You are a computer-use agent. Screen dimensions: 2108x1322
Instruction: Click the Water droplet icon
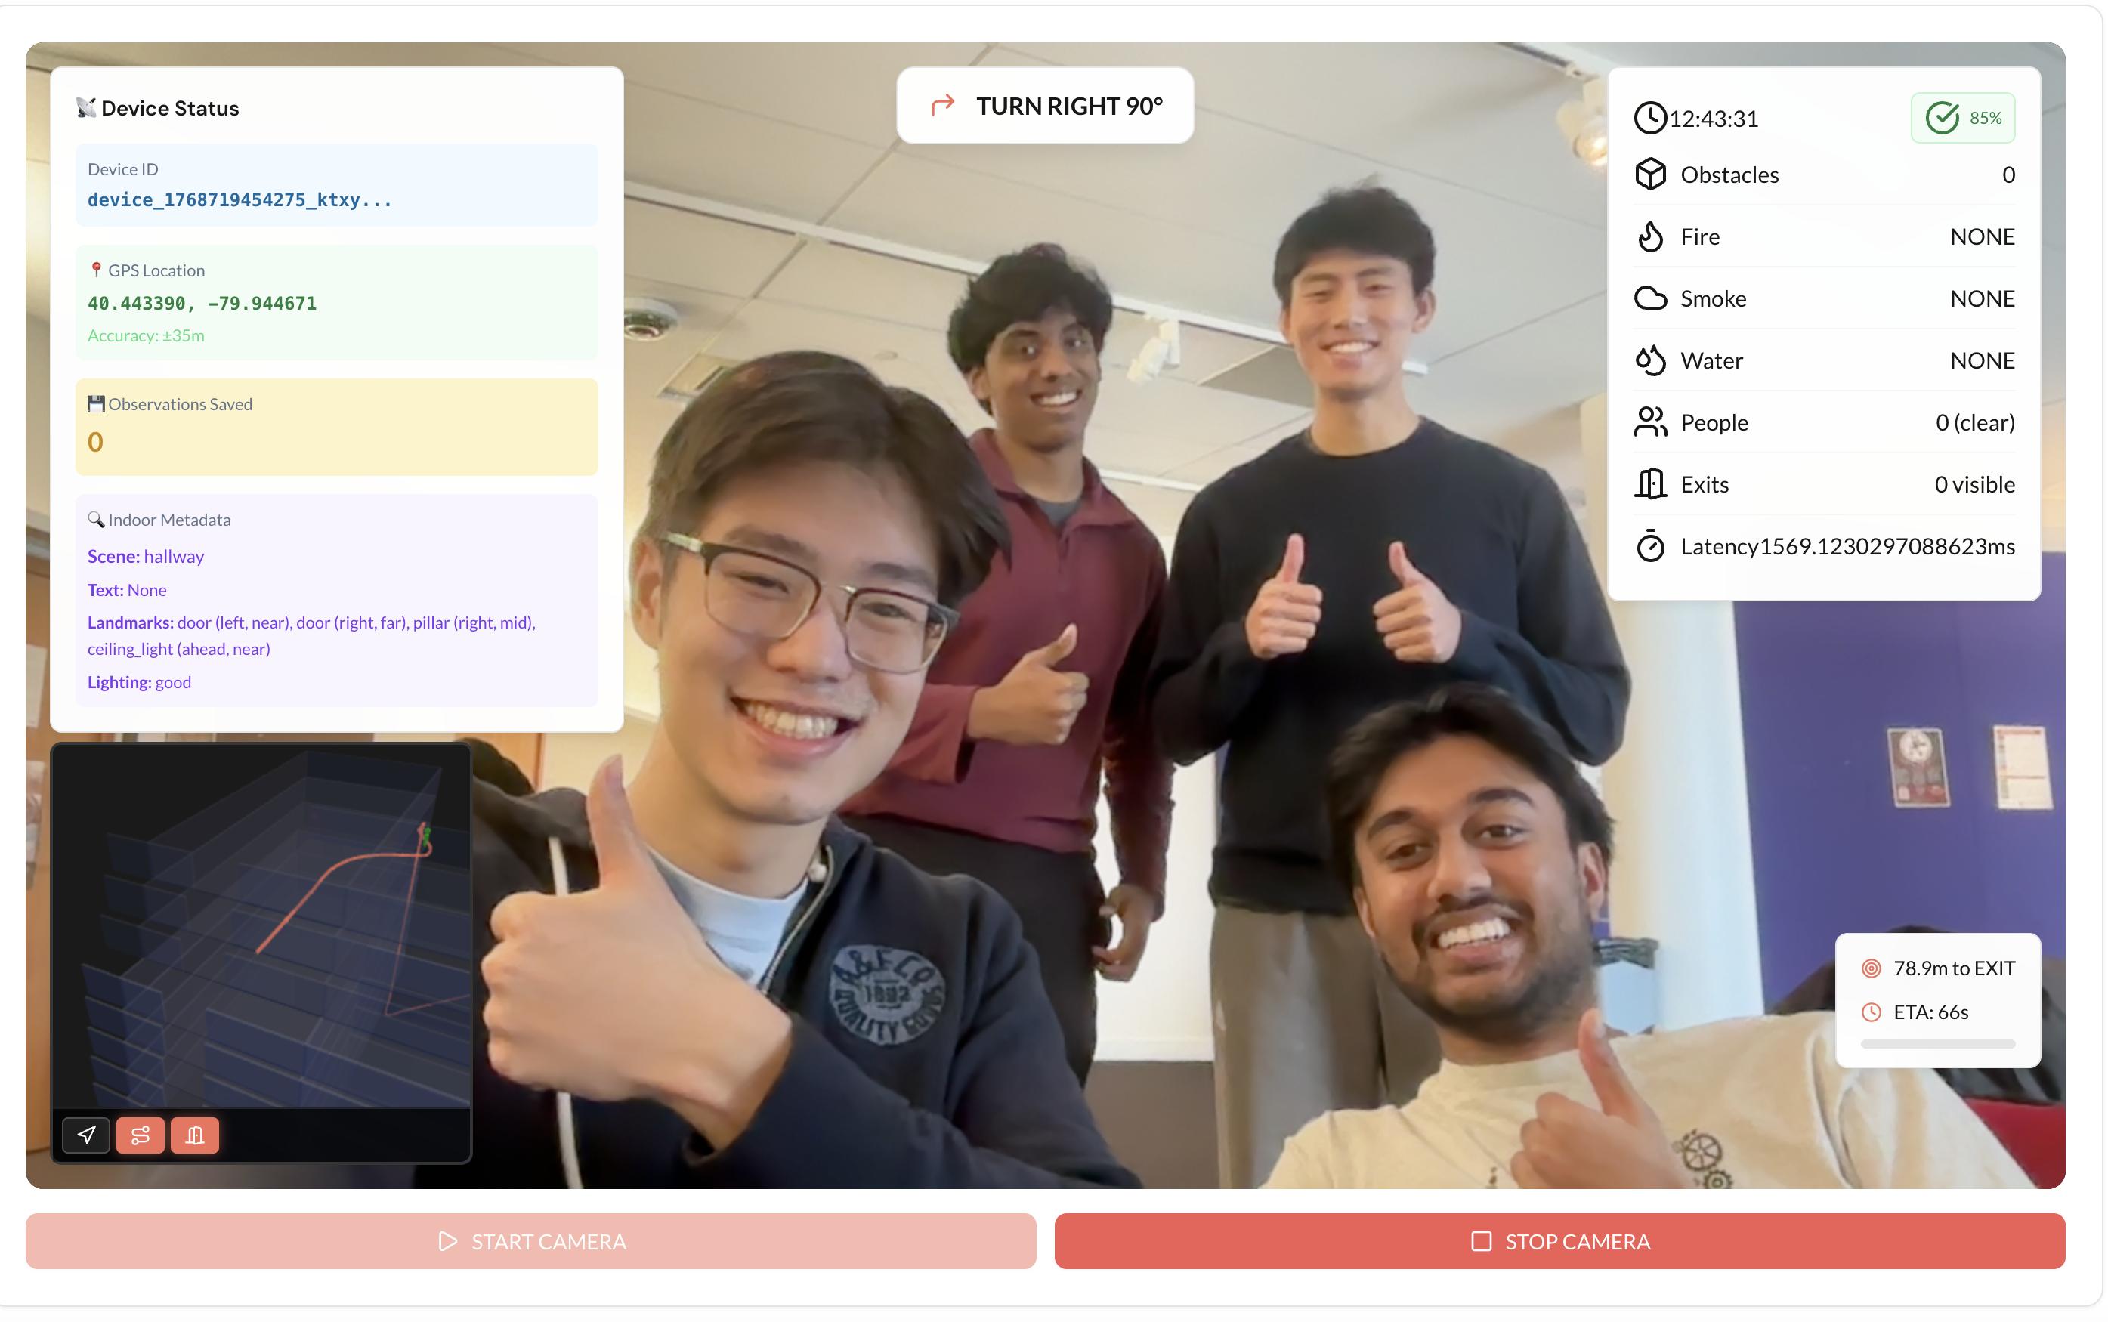coord(1650,360)
